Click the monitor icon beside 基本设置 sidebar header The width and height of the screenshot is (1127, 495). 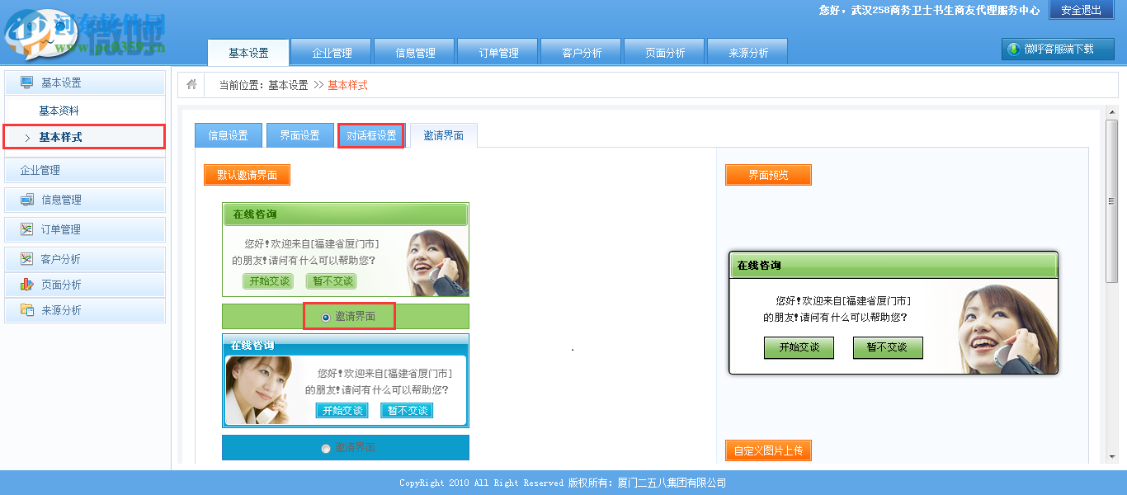27,82
